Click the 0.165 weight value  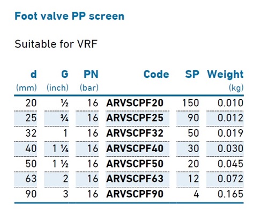(x=230, y=194)
